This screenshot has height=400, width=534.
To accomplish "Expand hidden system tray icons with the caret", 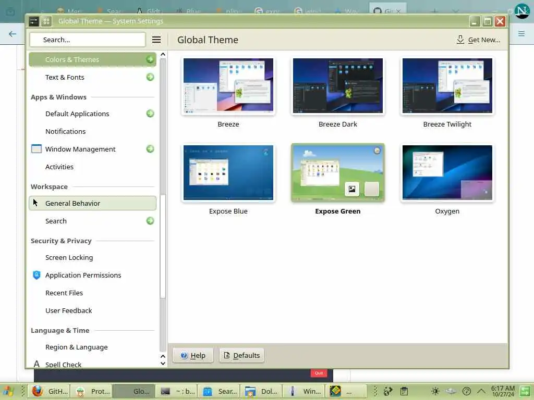I will [x=481, y=391].
